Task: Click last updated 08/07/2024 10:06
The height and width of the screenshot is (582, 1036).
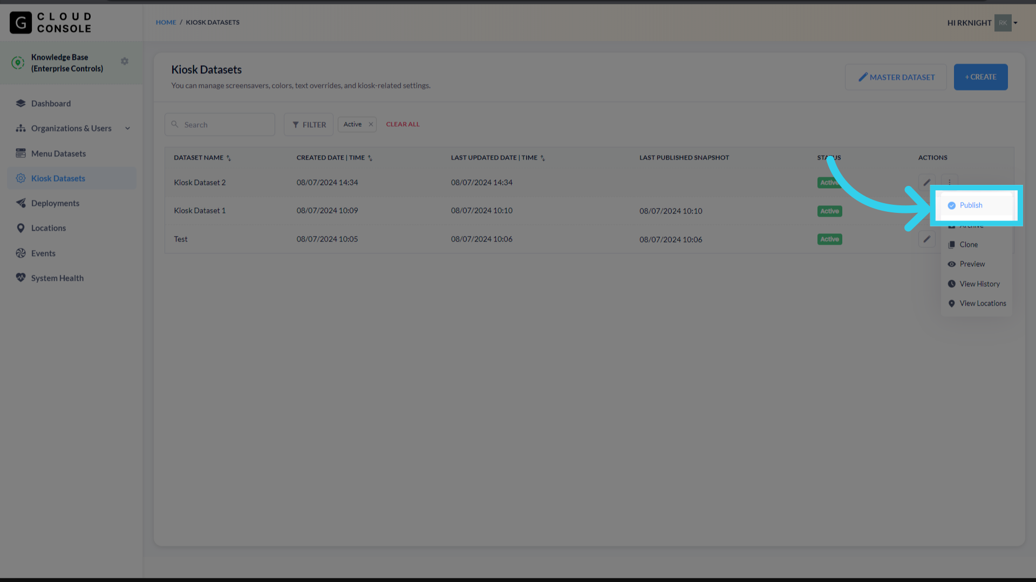Action: click(482, 239)
